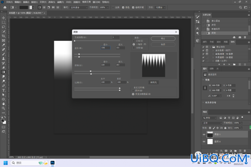Image resolution: width=251 pixels, height=167 pixels.
Task: Open the opacity dropdown in options bar
Action: coord(108,7)
